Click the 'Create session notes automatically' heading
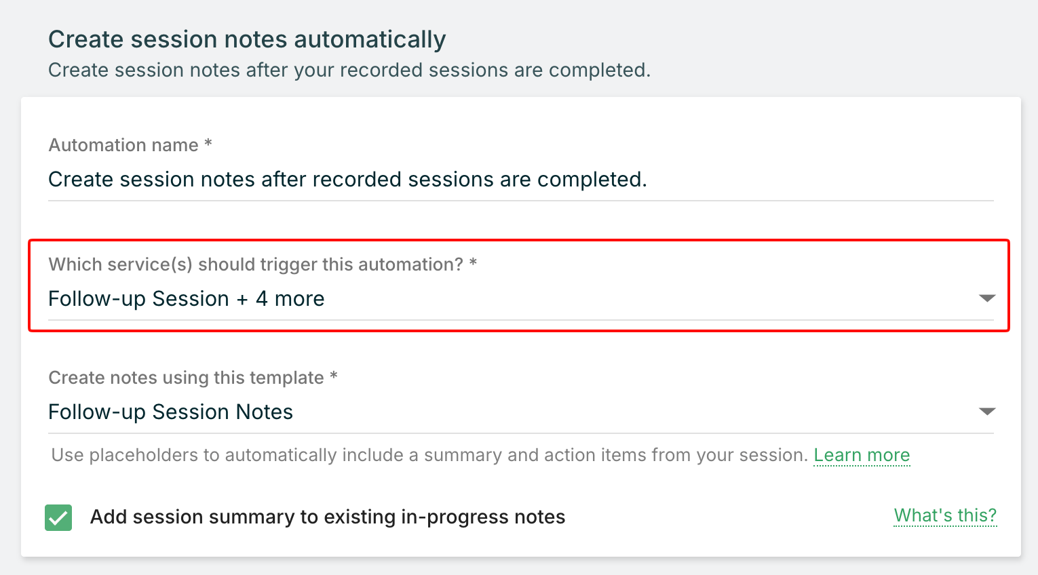Screen dimensions: 1038x575 pos(247,39)
